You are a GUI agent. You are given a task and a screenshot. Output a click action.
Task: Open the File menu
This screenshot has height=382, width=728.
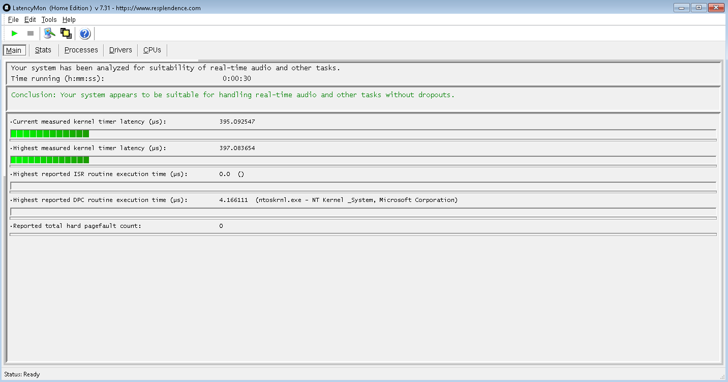(13, 19)
